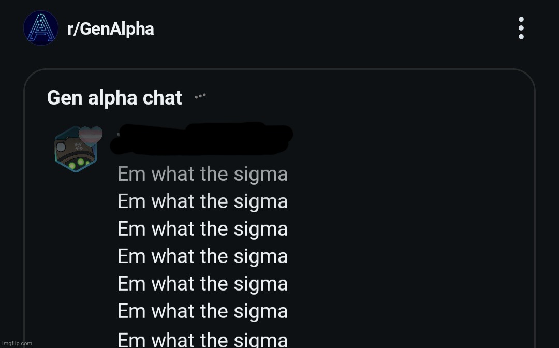Select the faded first 'Em what the sigma' message
This screenshot has width=559, height=348.
[x=202, y=173]
